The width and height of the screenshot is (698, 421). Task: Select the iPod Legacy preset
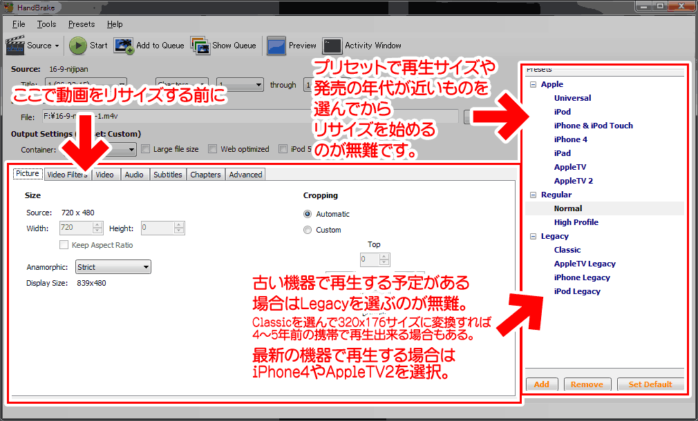pyautogui.click(x=577, y=291)
